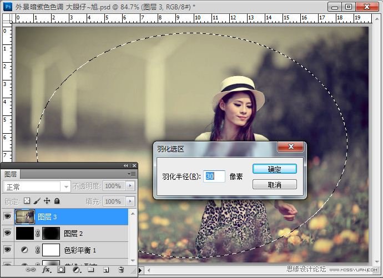This screenshot has height=278, width=383.
Task: Click the 填充 100% value field
Action: tap(114, 201)
